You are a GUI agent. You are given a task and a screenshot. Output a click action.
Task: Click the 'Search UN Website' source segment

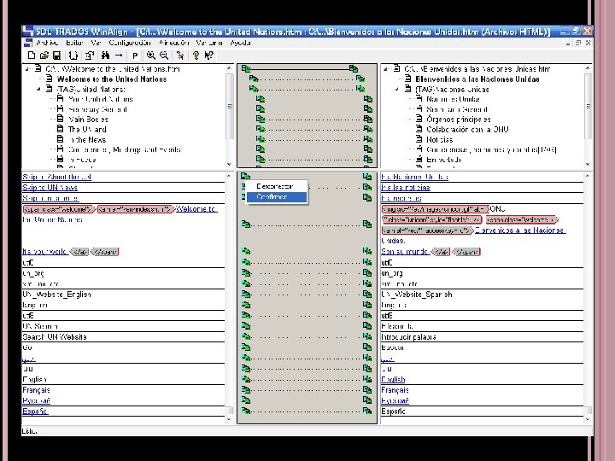(x=55, y=336)
